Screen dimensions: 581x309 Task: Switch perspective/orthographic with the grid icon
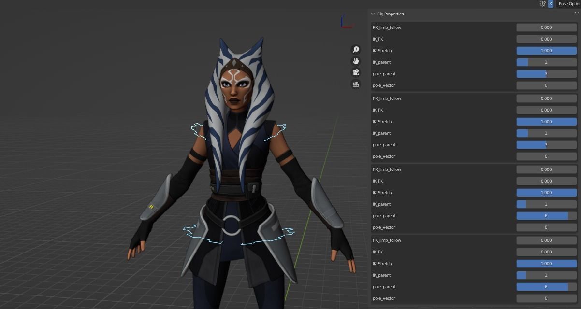(356, 84)
